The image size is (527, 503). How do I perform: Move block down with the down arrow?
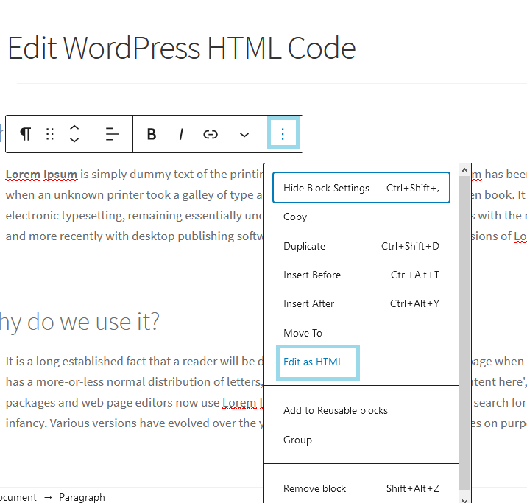coord(74,139)
